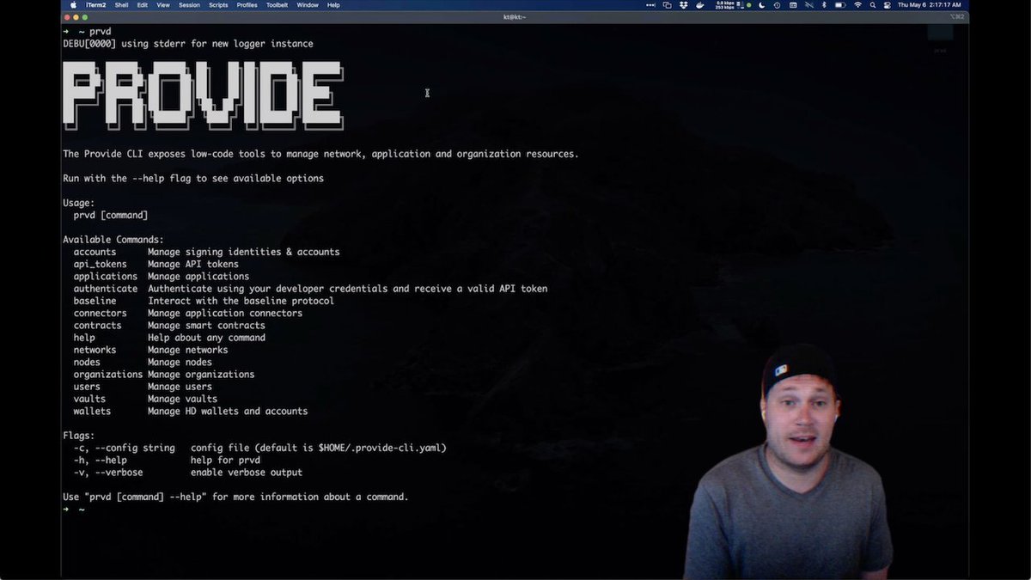This screenshot has height=580, width=1031.
Task: Click the 'accounts' command text
Action: 95,252
